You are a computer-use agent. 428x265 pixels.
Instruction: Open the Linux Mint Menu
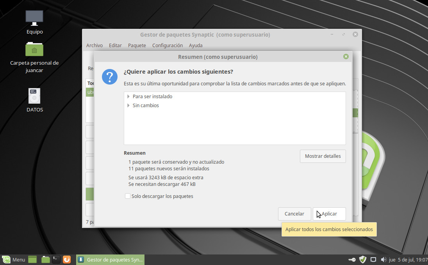14,260
